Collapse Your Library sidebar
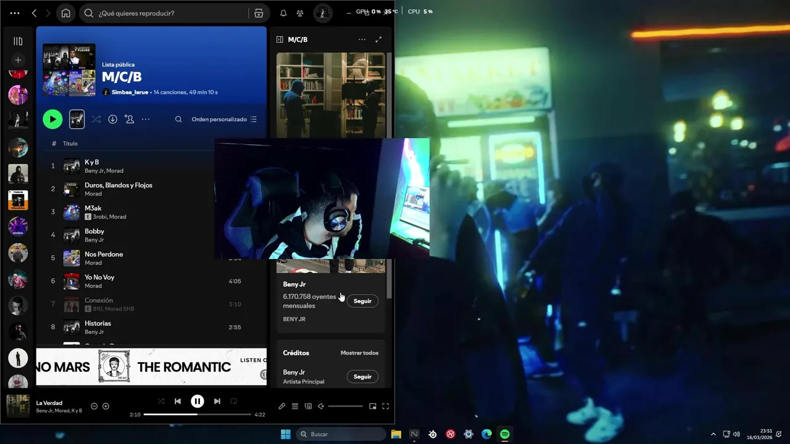The width and height of the screenshot is (790, 444). (x=18, y=41)
